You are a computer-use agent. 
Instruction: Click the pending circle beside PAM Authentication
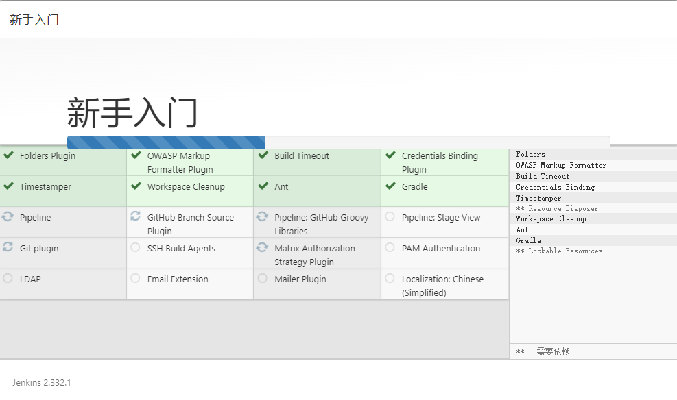coord(390,248)
